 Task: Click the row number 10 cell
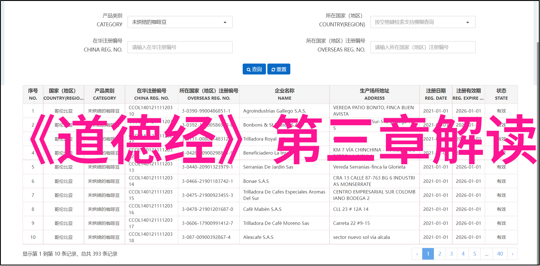(33, 237)
